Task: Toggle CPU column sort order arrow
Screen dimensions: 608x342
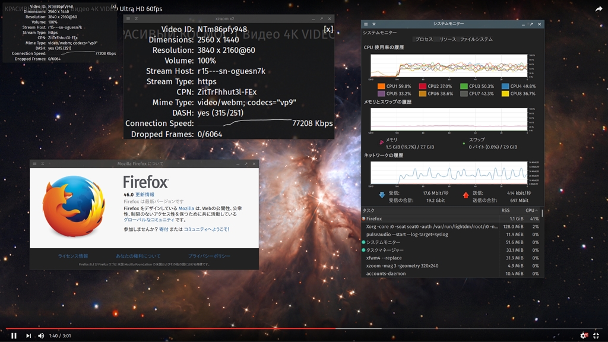Action: (x=536, y=210)
